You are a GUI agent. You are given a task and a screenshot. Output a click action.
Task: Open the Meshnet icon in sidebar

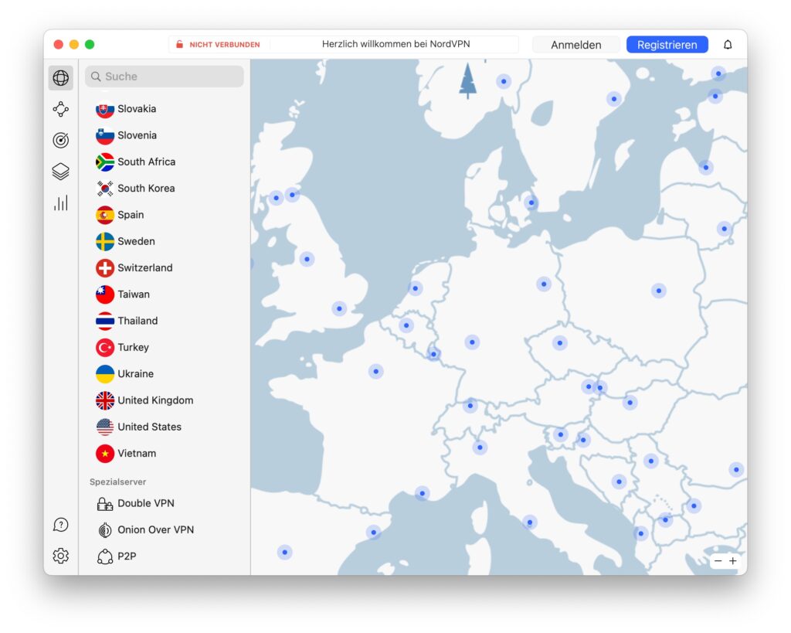click(x=60, y=109)
